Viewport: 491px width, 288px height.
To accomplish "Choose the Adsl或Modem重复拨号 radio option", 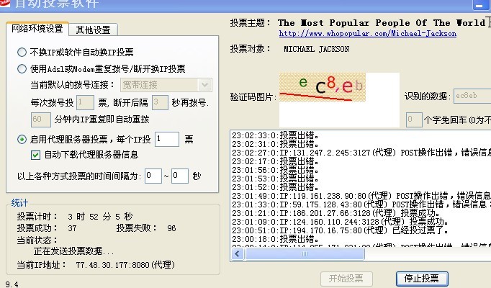I will (22, 69).
